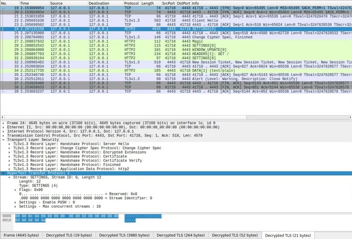
Task: Select packet 26 Change Cipher Spec, Finished
Action: [176, 37]
